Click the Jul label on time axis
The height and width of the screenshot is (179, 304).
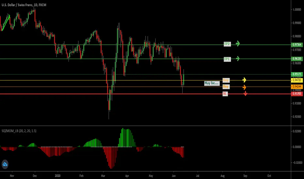[198, 176]
